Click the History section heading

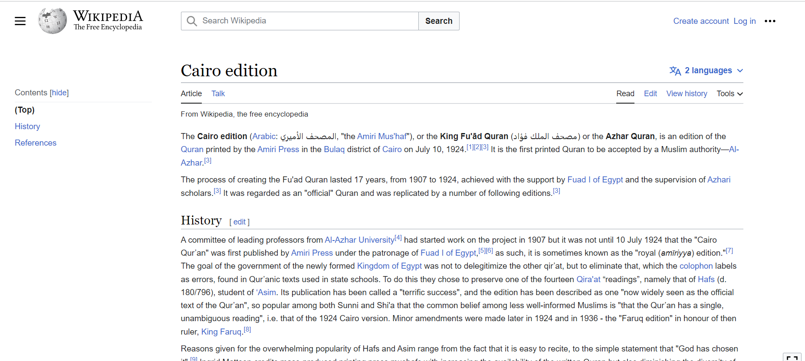coord(201,221)
